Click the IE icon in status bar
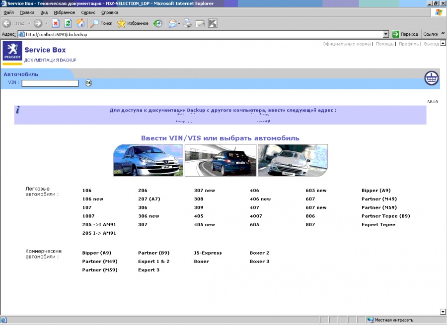Viewport: 447px width, 325px height. [3, 320]
